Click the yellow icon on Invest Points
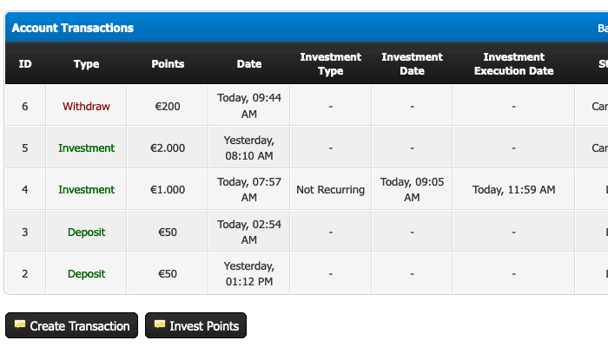 point(159,325)
